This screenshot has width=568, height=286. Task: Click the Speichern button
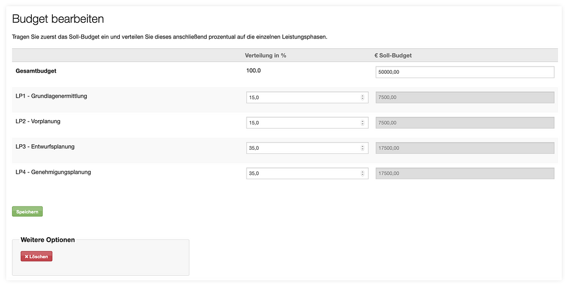(x=27, y=212)
